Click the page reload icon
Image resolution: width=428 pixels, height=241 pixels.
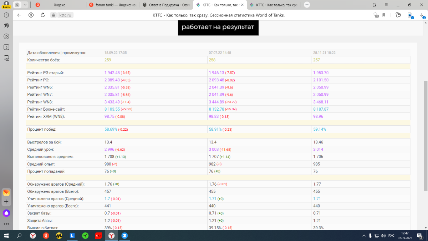click(x=43, y=15)
